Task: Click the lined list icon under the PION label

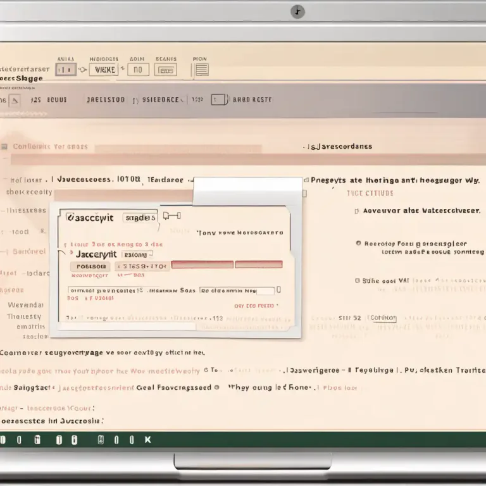Action: click(x=202, y=70)
